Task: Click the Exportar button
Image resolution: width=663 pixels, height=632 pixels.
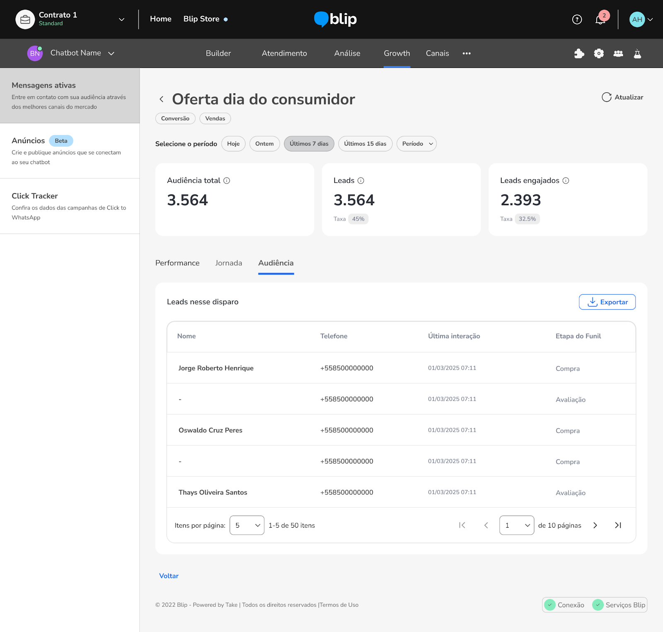Action: pyautogui.click(x=607, y=302)
